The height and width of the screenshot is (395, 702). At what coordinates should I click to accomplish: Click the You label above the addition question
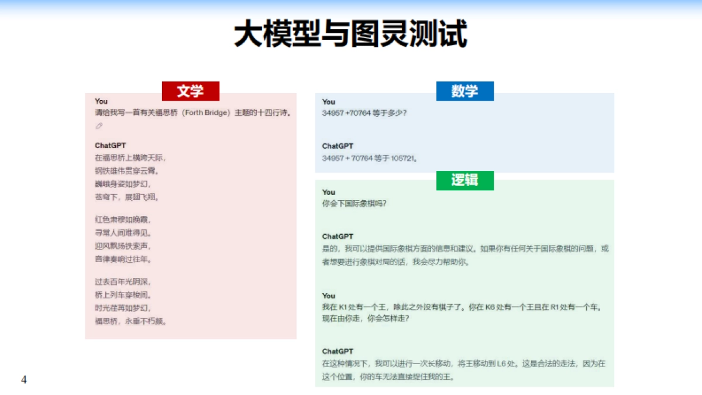point(327,102)
